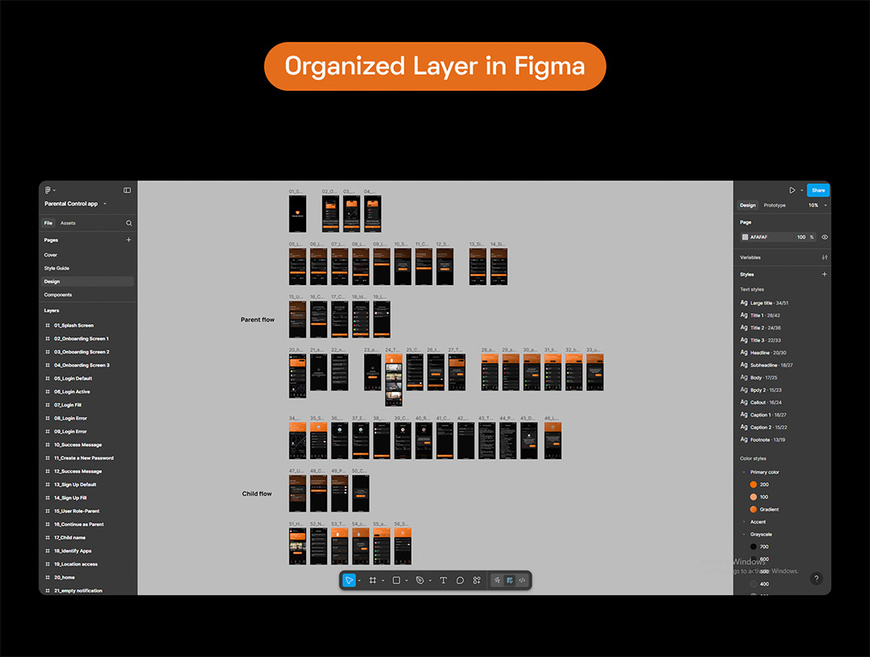
Task: Click the blue Share button
Action: [818, 190]
